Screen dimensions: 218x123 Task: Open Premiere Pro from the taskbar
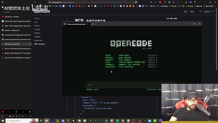(x=52, y=121)
